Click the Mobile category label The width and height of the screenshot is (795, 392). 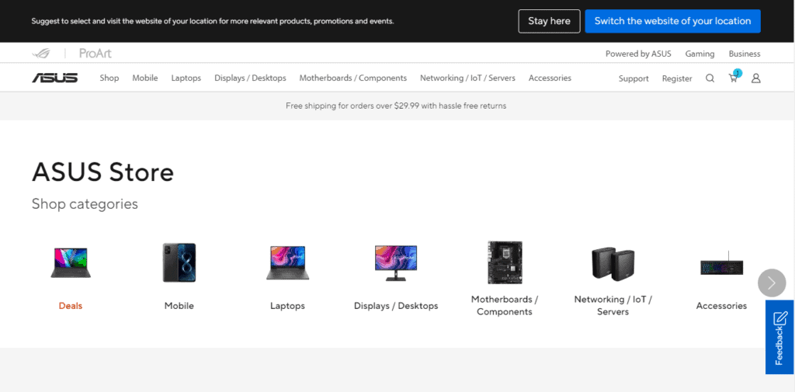[179, 306]
